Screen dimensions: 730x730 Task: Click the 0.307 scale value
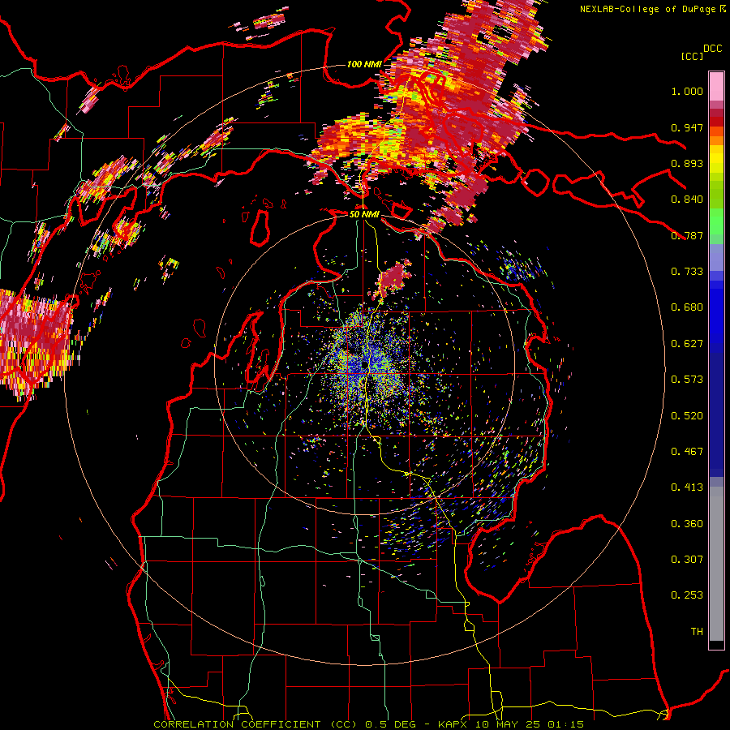[x=687, y=560]
